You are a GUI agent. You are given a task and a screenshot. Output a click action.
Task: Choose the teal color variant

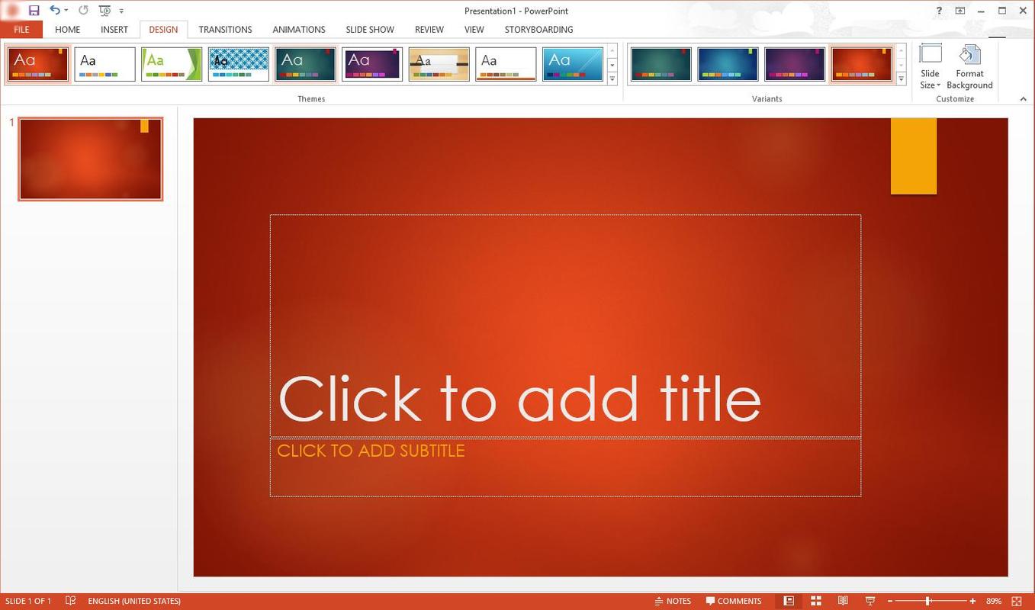pyautogui.click(x=661, y=64)
